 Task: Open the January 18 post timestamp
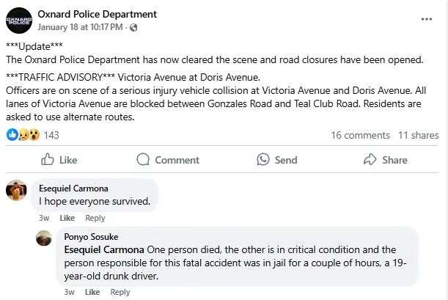[79, 28]
